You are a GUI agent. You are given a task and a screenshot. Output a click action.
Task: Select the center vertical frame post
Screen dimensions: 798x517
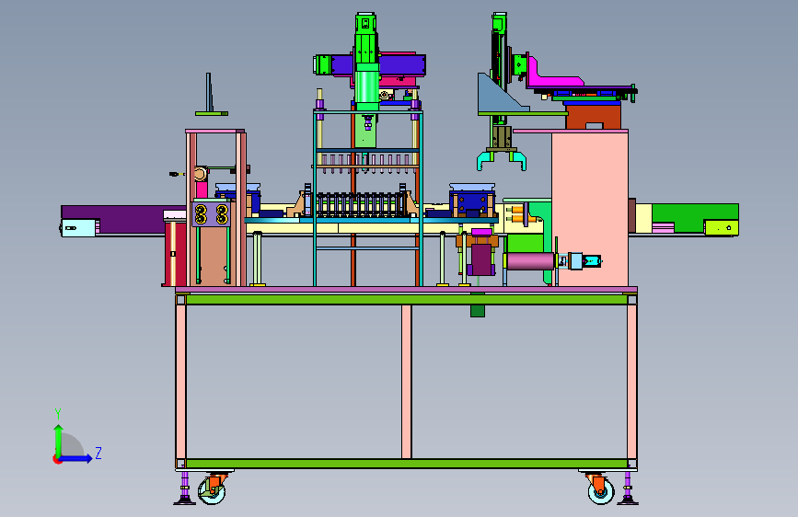406,382
